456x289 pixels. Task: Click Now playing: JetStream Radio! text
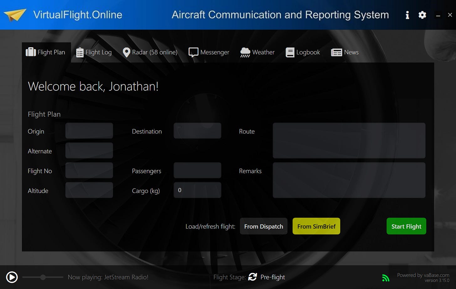tap(108, 277)
